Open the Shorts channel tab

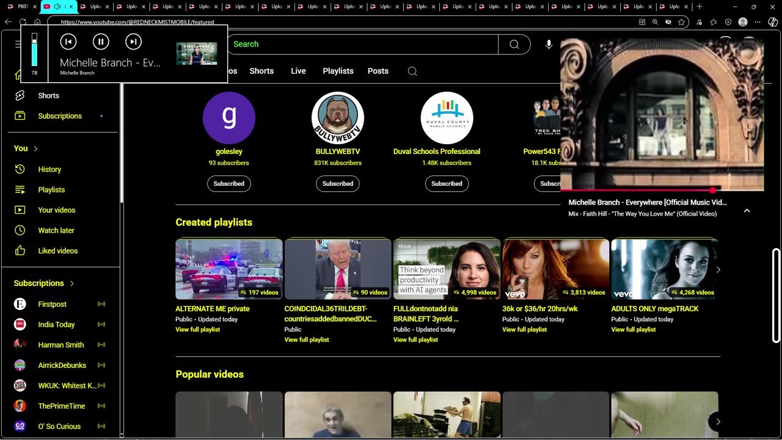[x=261, y=71]
